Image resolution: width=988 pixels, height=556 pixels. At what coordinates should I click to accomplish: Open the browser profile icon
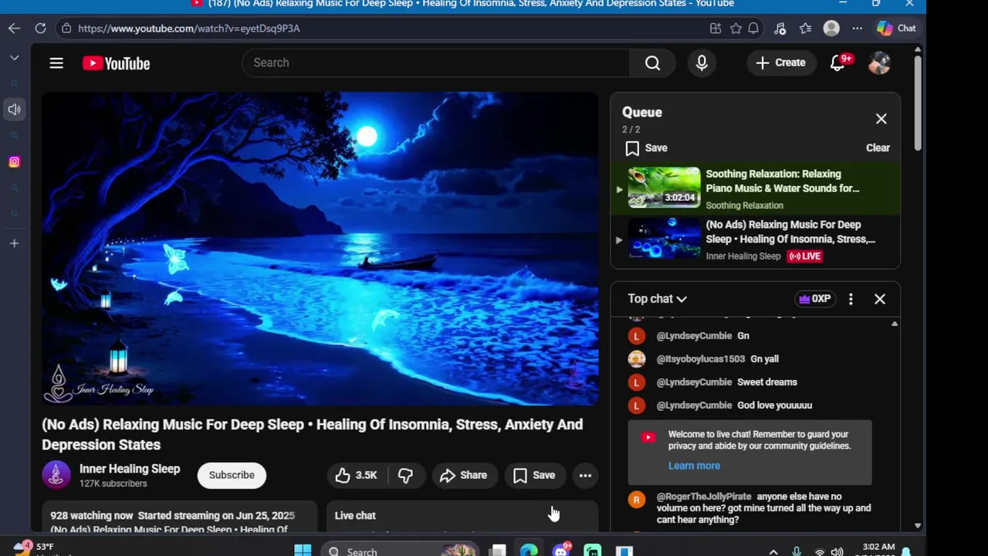click(x=831, y=29)
